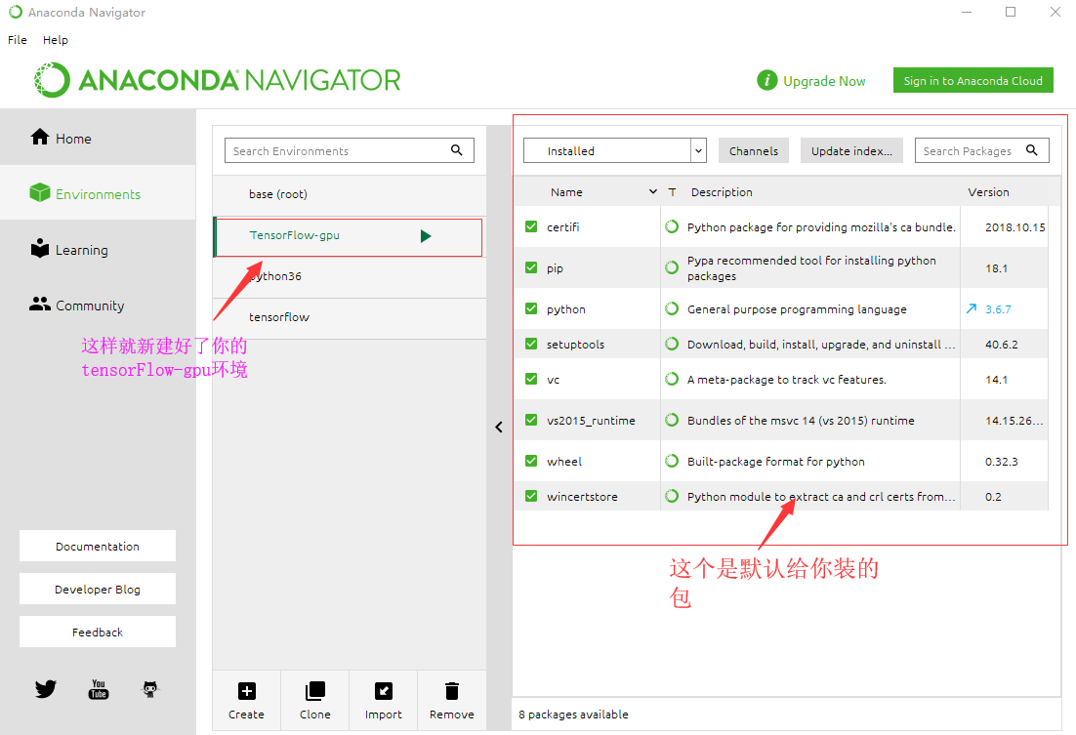Click the certifi package type circle icon
1076x735 pixels.
672,226
